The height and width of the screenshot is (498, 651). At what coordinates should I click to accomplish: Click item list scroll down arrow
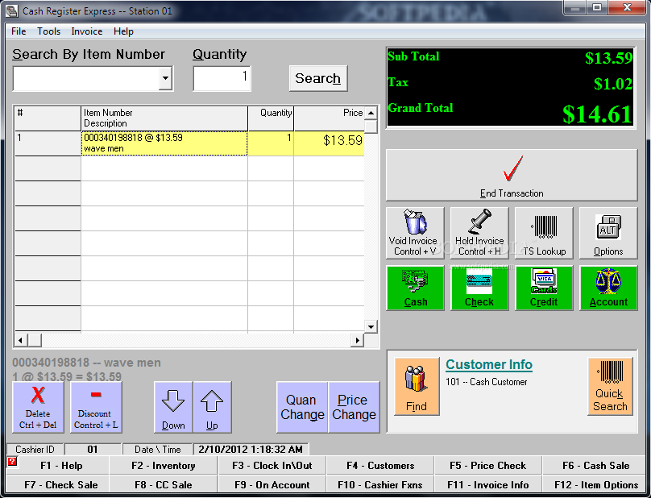coord(371,326)
